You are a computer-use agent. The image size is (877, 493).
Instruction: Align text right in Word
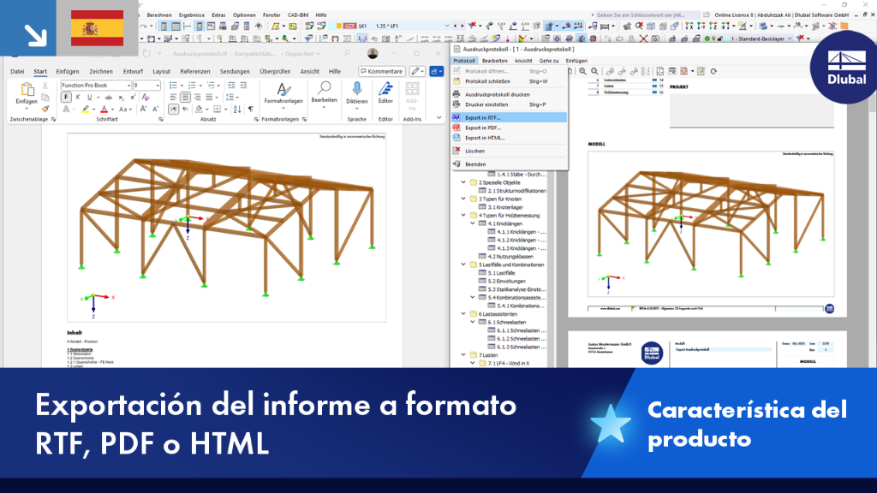(197, 98)
